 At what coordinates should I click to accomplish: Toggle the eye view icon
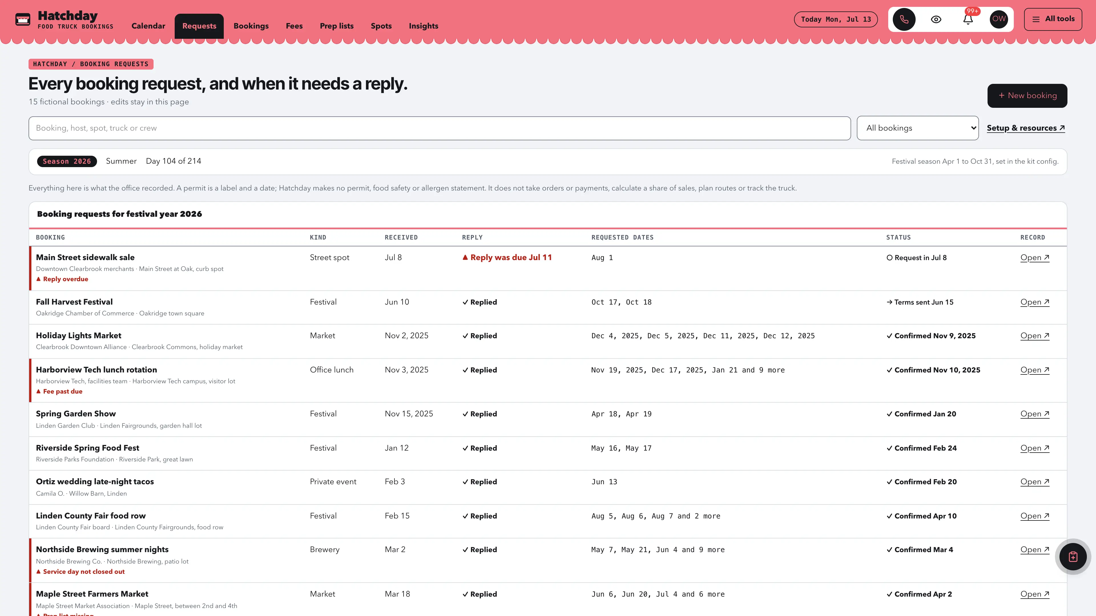tap(936, 20)
